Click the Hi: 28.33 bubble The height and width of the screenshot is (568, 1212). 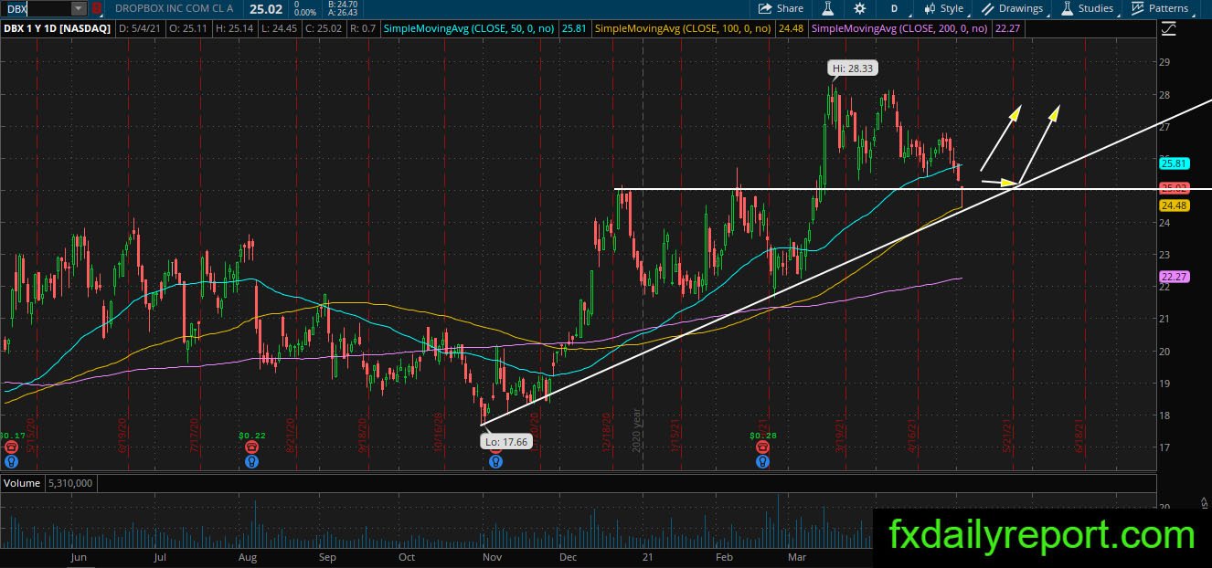point(852,68)
